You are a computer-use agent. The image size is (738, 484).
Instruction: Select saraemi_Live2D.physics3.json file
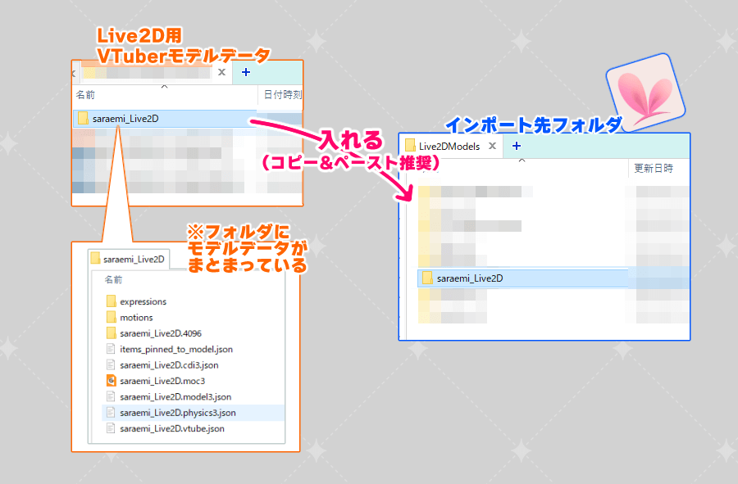(x=193, y=413)
